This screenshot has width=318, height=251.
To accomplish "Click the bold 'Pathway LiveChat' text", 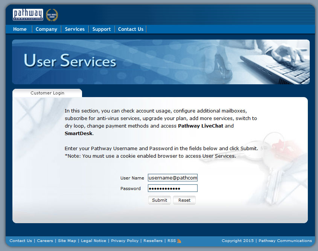I will (201, 126).
